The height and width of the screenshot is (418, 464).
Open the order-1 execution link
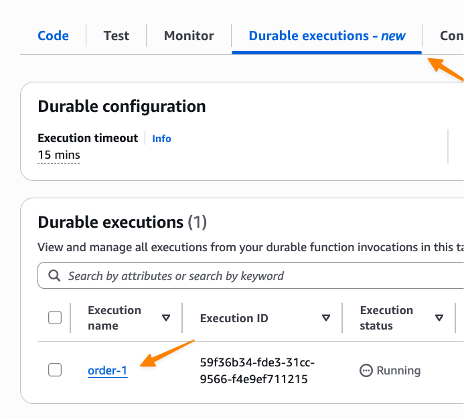(107, 370)
